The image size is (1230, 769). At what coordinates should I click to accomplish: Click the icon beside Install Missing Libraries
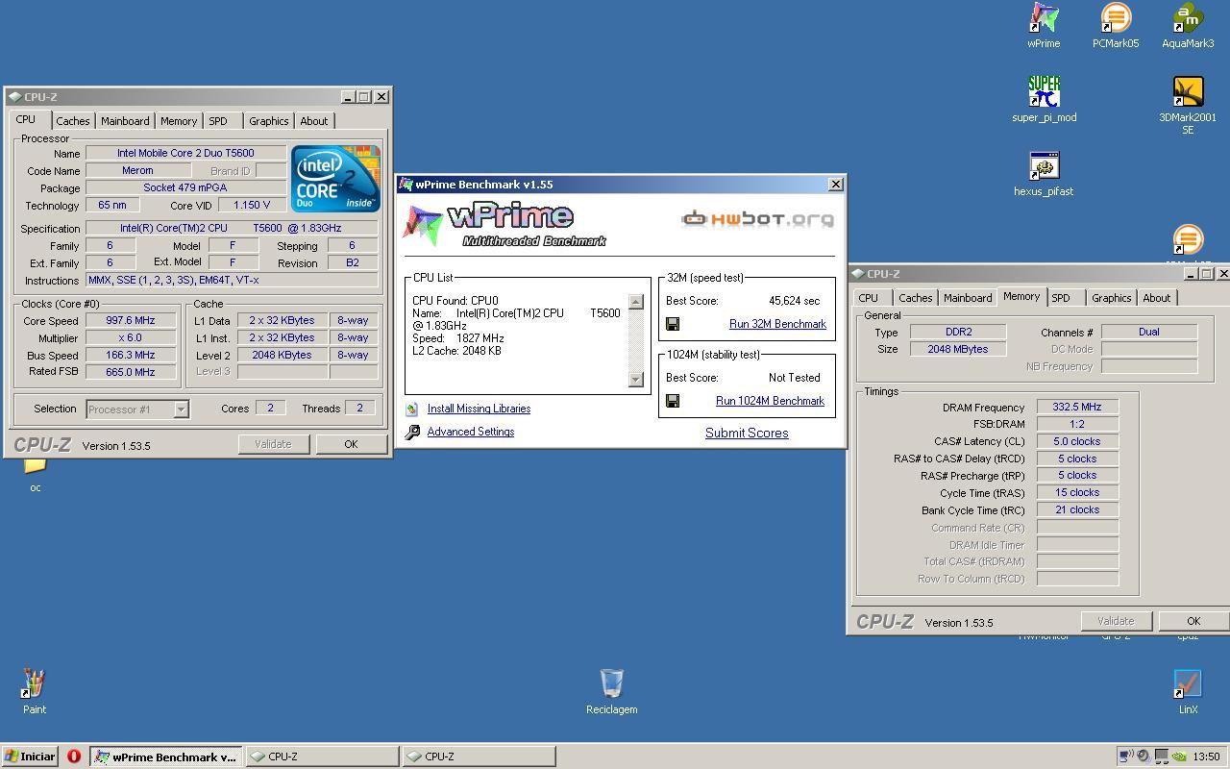[412, 409]
